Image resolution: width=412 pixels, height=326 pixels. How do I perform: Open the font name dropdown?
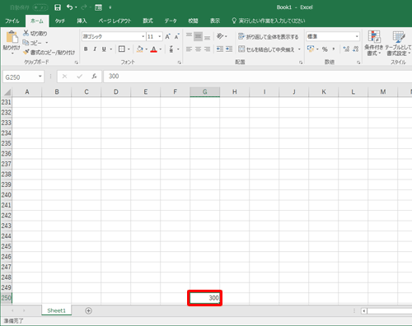(x=143, y=36)
